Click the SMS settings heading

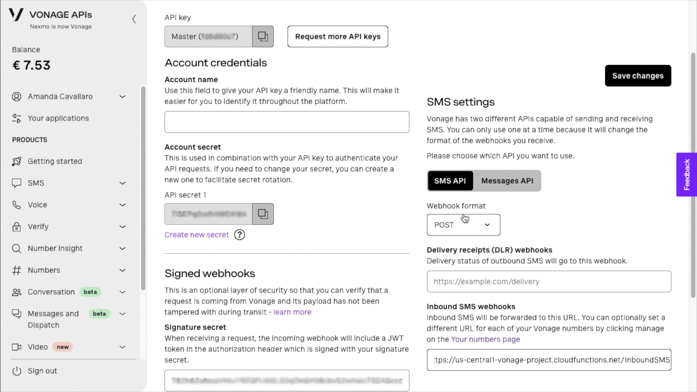(461, 102)
